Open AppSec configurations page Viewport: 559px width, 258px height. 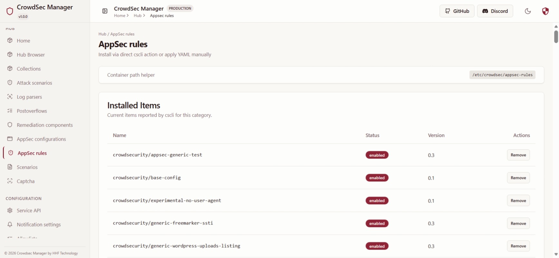[x=45, y=139]
